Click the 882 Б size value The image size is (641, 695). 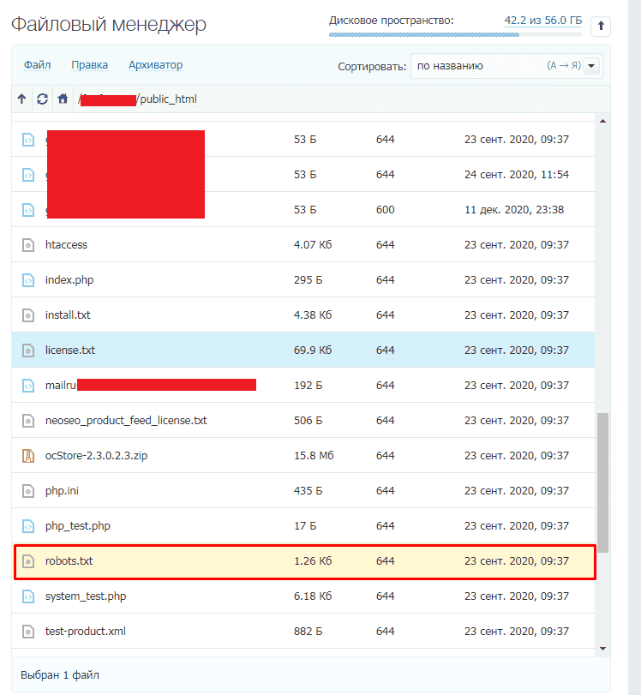coord(308,632)
